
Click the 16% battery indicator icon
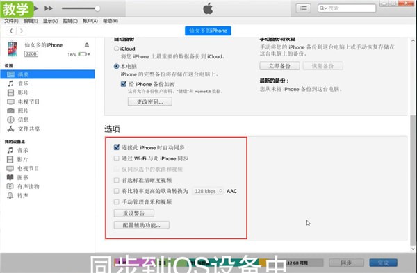point(83,54)
